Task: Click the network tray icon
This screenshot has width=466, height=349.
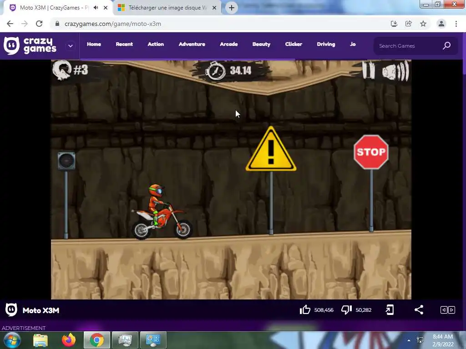Action: coord(420,340)
